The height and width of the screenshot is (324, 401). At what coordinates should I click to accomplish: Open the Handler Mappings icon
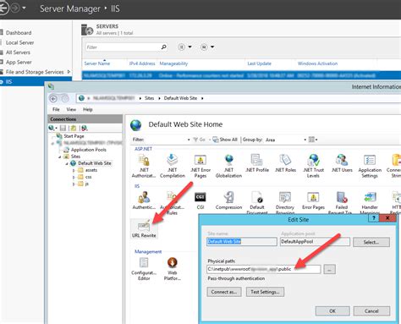click(370, 201)
